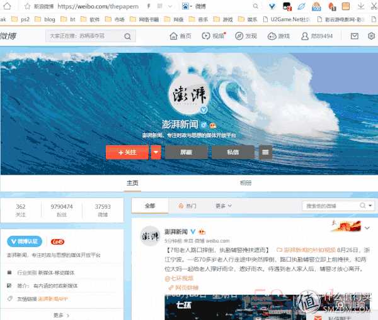Screen dimensions: 378x320
Task: Click the magnifier in the post search
Action: pyautogui.click(x=362, y=206)
